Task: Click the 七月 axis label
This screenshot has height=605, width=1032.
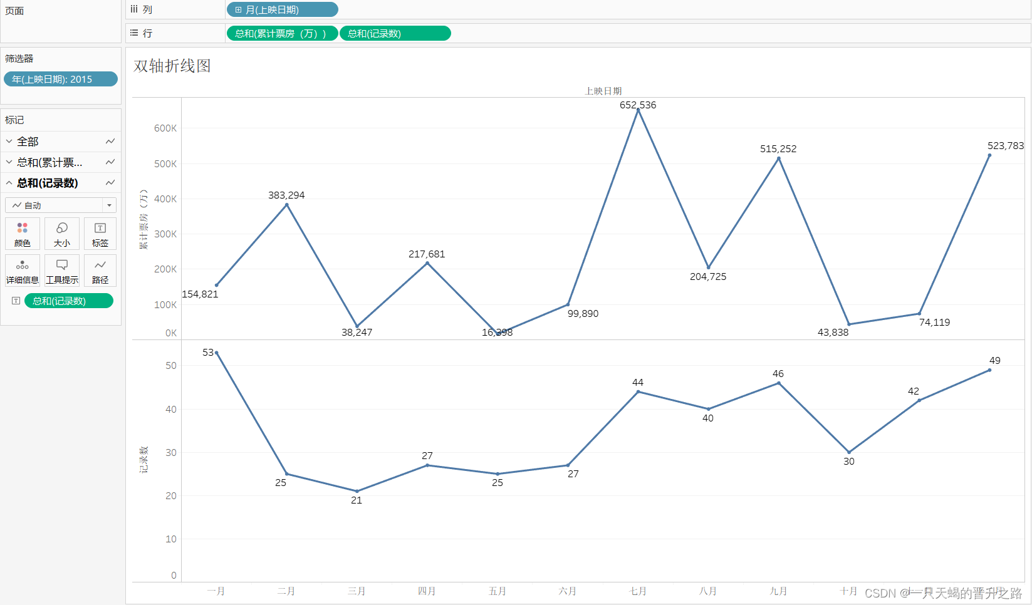Action: click(x=638, y=591)
